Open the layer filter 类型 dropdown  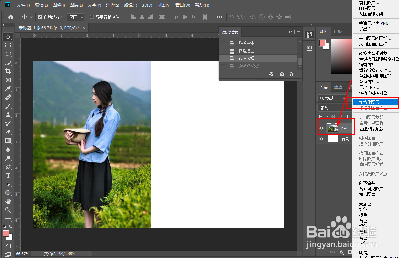click(332, 98)
